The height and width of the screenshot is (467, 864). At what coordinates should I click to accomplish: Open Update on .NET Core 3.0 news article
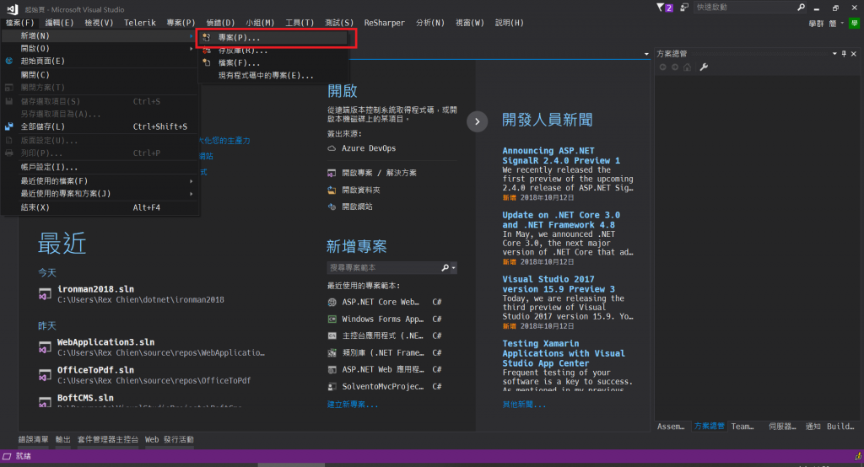(561, 220)
